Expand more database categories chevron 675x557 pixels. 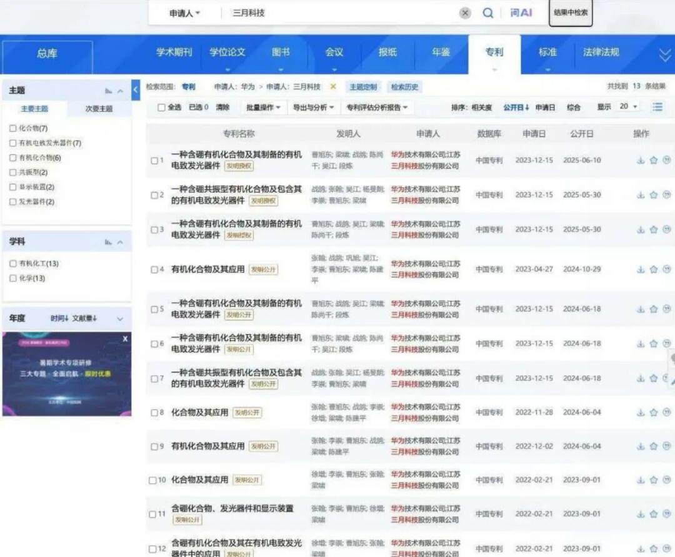click(x=665, y=54)
